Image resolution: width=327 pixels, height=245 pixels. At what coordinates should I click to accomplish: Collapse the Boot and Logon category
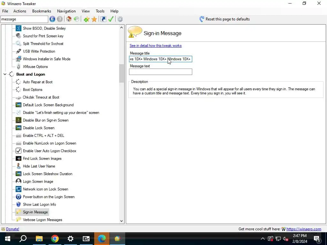[5, 74]
